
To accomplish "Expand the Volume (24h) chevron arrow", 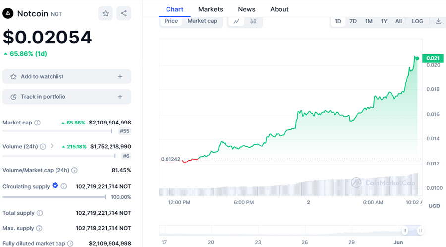I will [52, 146].
